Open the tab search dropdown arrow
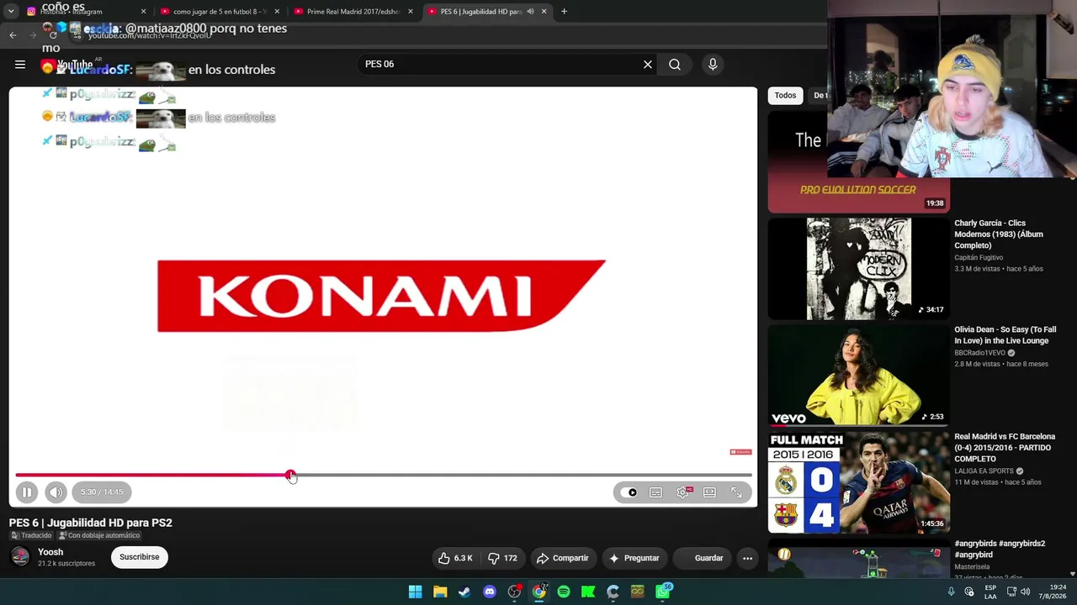 coord(11,12)
